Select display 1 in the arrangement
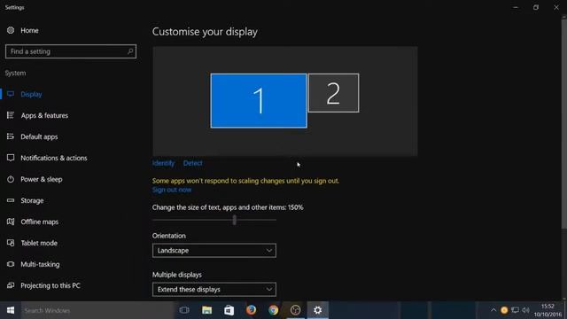The width and height of the screenshot is (567, 319). [x=259, y=100]
